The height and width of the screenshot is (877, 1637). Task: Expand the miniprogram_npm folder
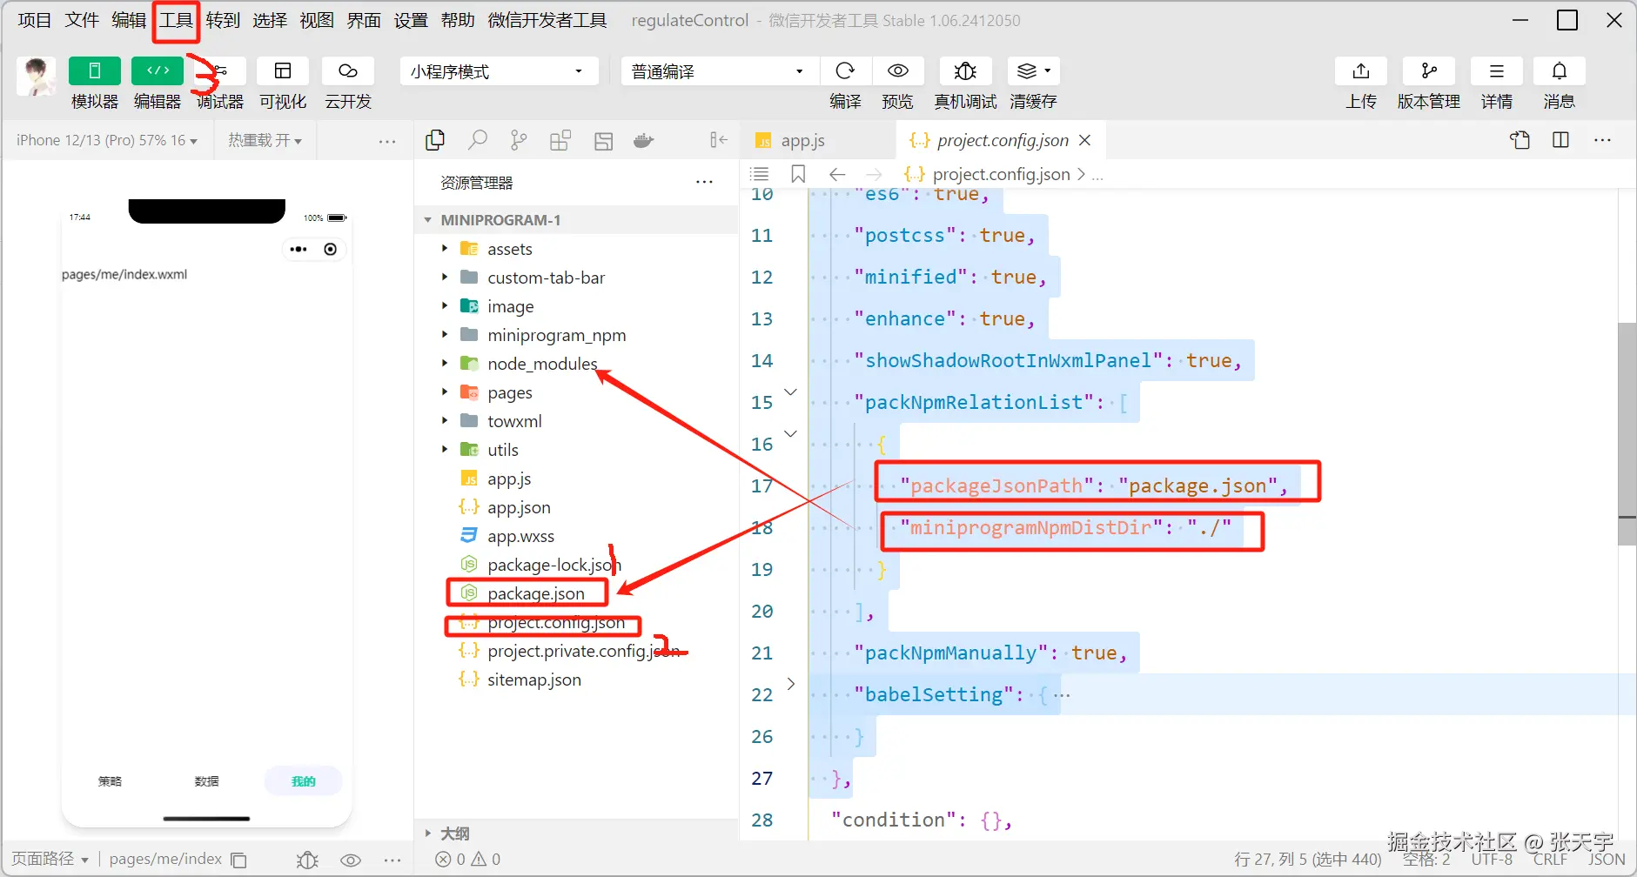(x=445, y=335)
